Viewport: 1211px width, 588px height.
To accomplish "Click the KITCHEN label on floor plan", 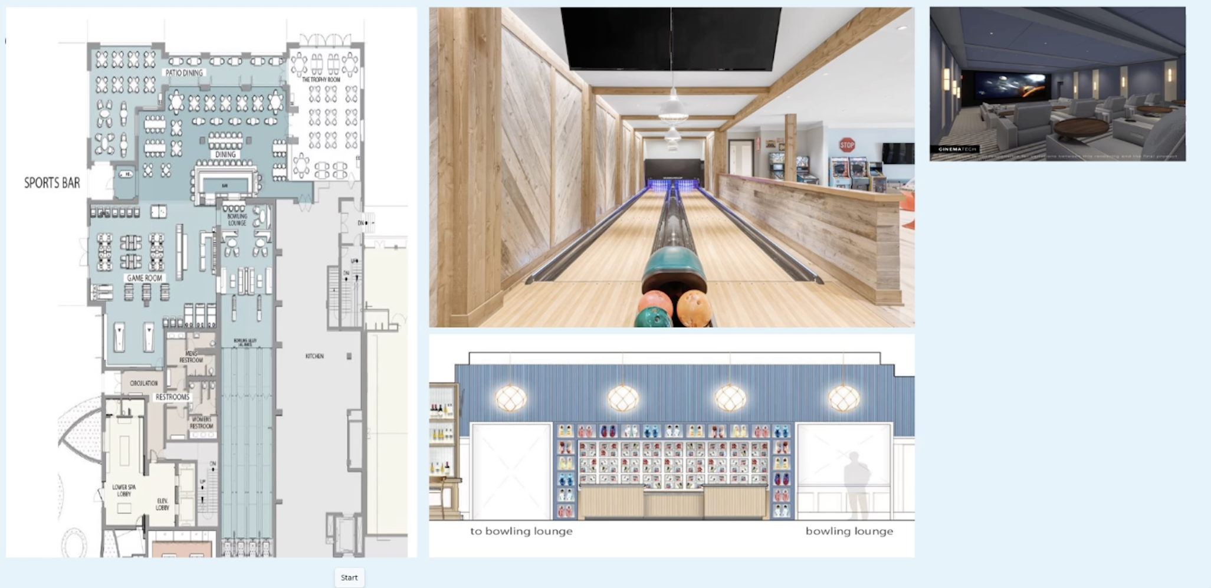I will [x=314, y=356].
